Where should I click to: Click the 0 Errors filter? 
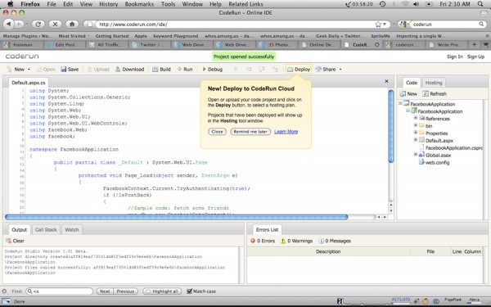click(x=263, y=241)
